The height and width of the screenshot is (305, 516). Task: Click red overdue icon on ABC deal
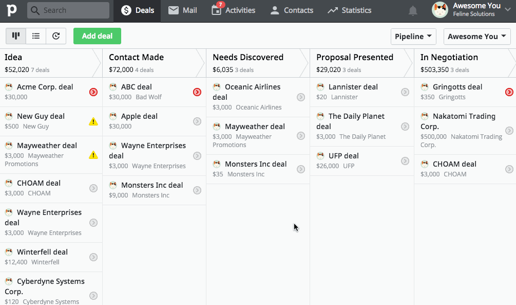[x=197, y=92]
